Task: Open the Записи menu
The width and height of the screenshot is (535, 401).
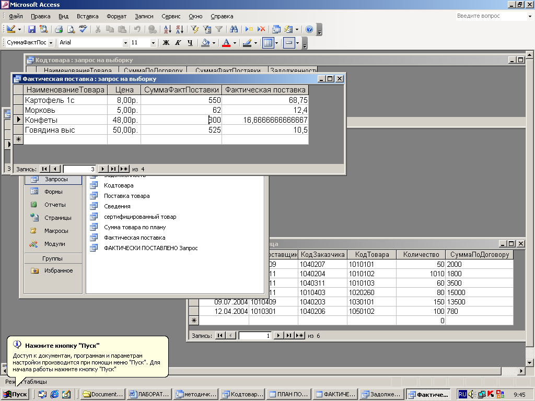Action: (144, 16)
